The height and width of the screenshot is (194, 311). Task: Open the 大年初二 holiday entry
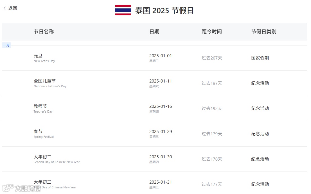tap(42, 157)
